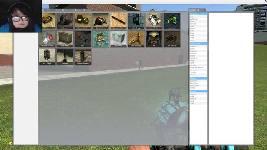Spawn the Health Kit entity

[154, 21]
